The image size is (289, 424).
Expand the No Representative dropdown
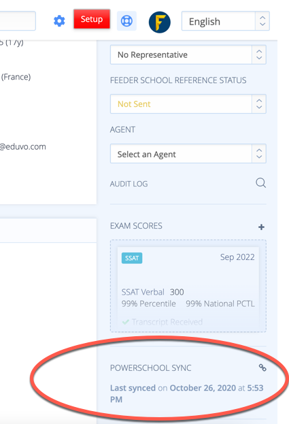tap(188, 55)
